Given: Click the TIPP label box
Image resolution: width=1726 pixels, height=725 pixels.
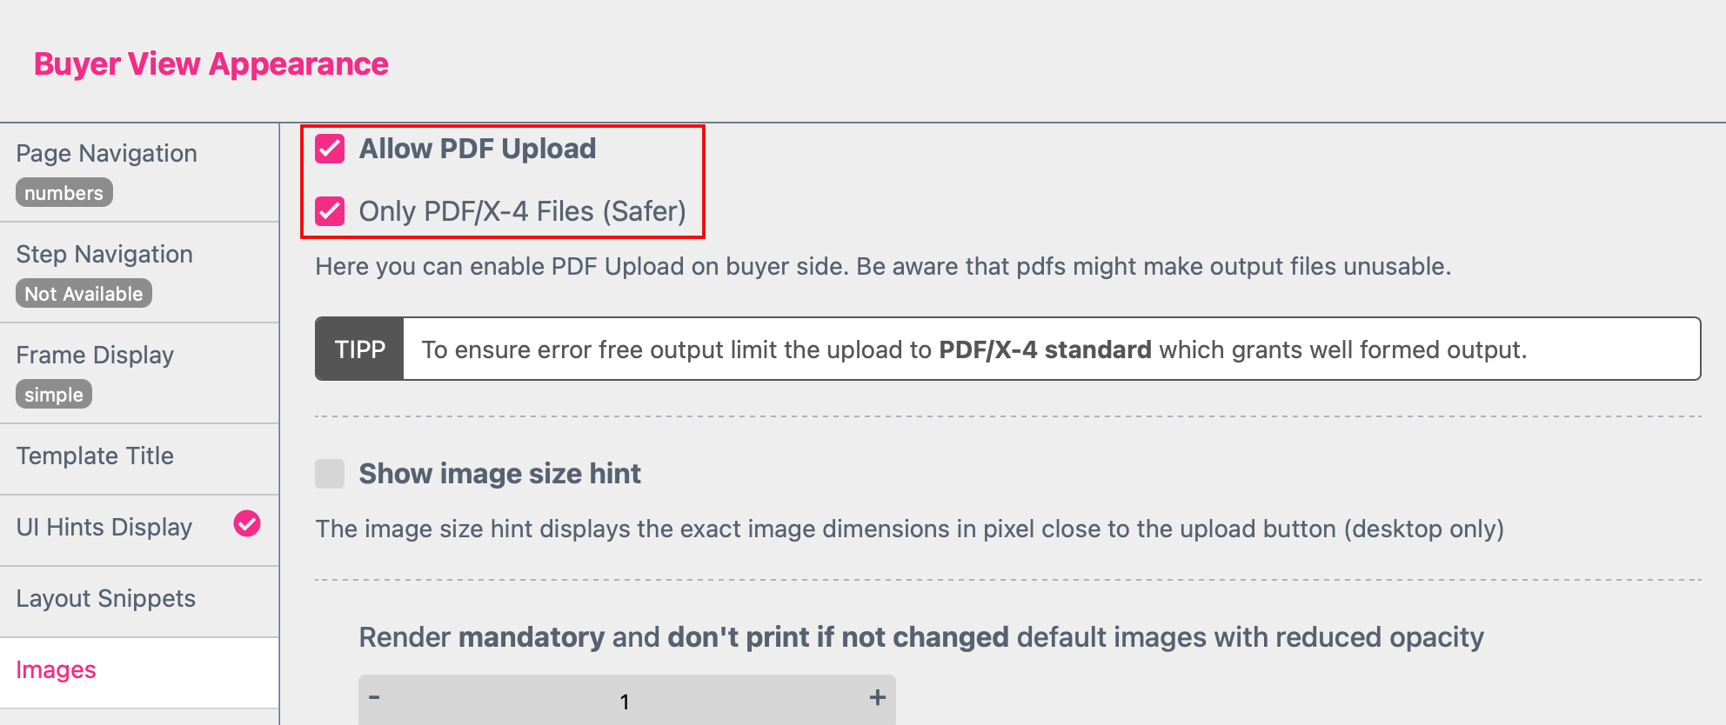Looking at the screenshot, I should point(359,349).
